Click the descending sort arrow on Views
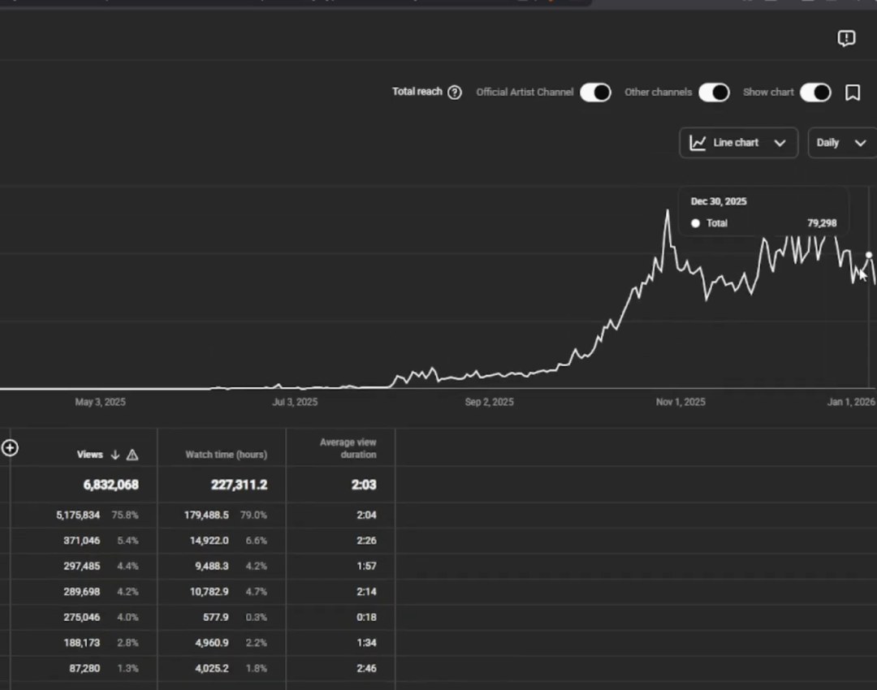 [114, 455]
